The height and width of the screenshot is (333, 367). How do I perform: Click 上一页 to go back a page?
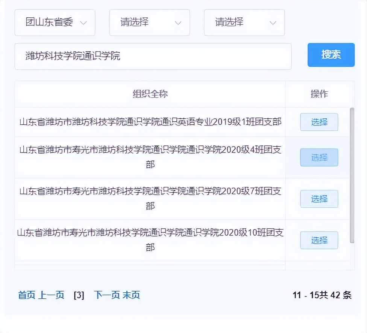click(x=51, y=295)
